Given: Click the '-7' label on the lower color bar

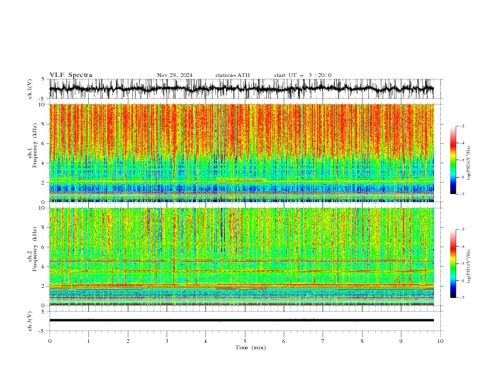Looking at the screenshot, I should (x=462, y=298).
